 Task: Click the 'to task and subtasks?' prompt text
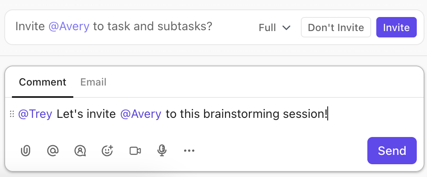[153, 26]
